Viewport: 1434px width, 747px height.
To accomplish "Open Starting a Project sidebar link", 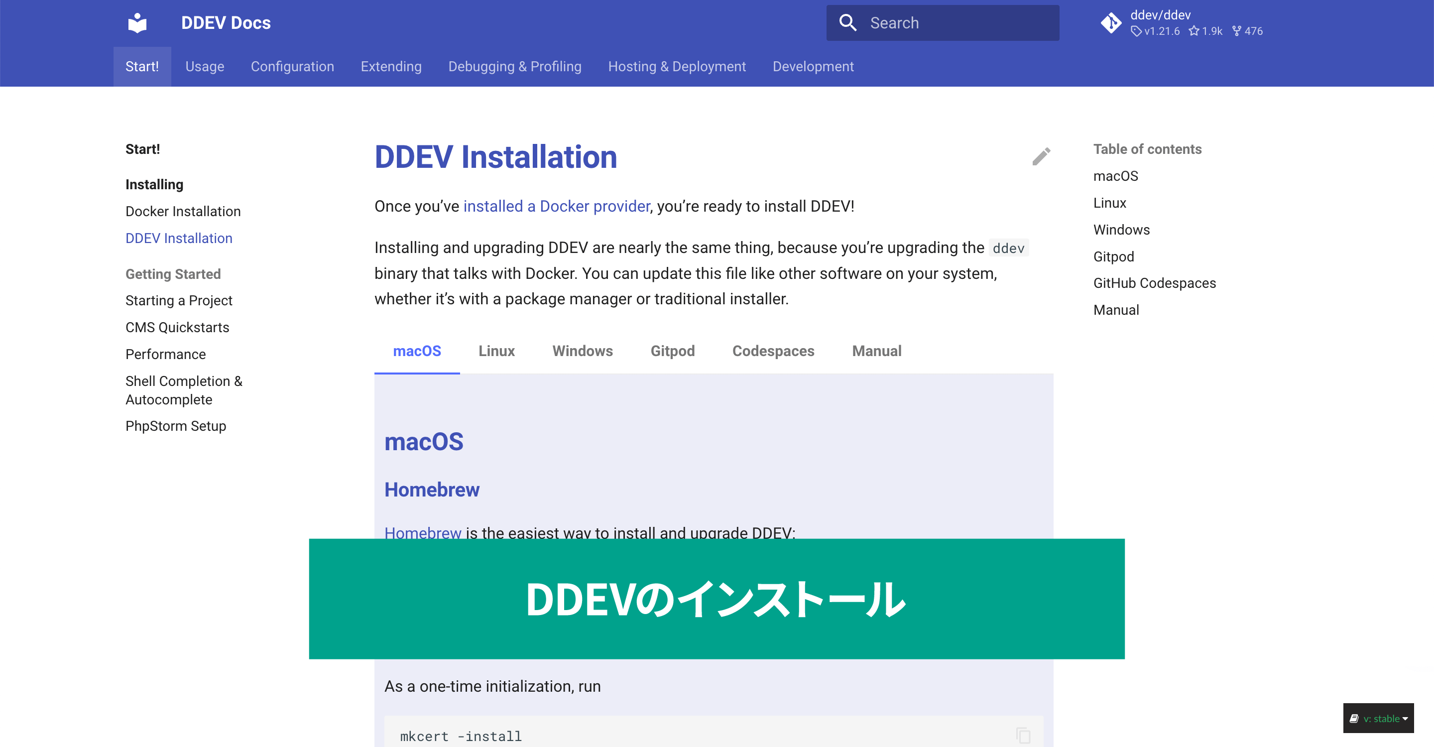I will point(179,301).
